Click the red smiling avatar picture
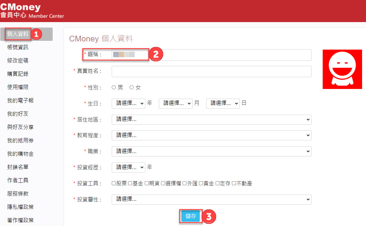 pyautogui.click(x=342, y=69)
